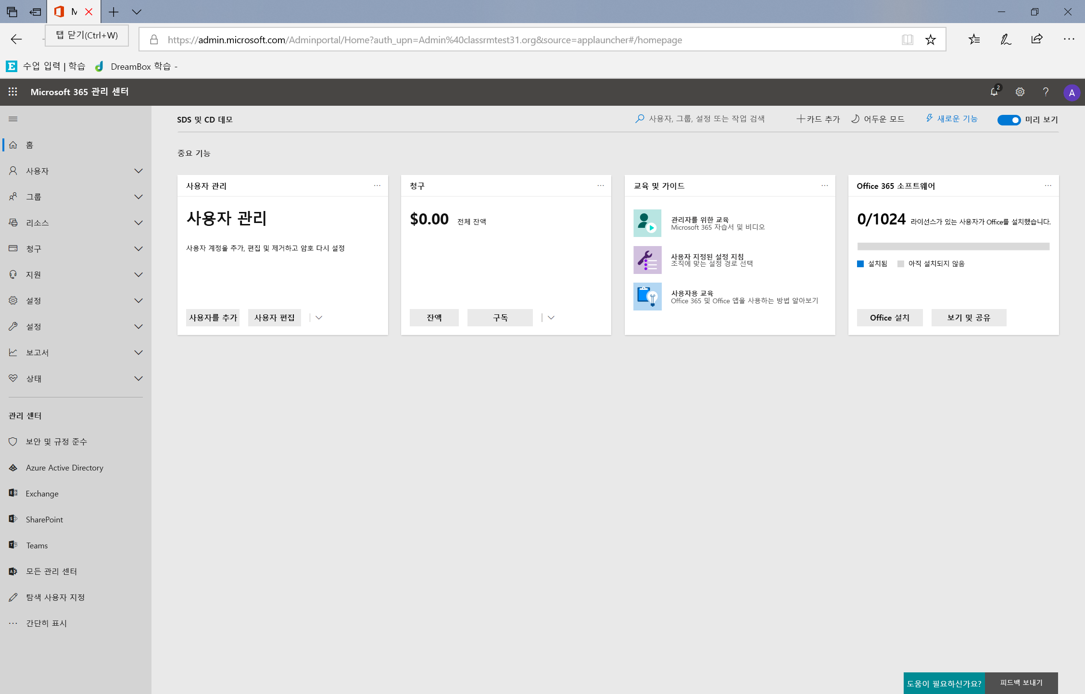Viewport: 1085px width, 694px height.
Task: Select 그룹 menu item in sidebar
Action: (x=75, y=195)
